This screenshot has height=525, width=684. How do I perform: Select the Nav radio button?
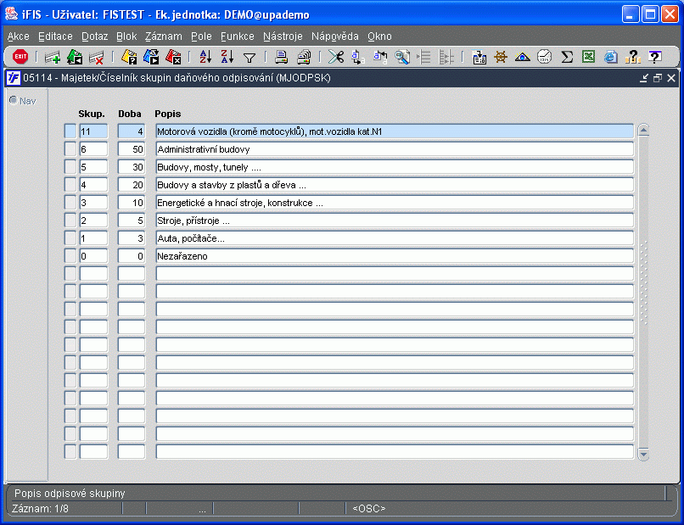[14, 100]
